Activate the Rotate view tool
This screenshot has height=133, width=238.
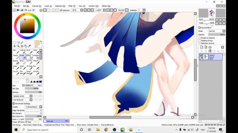(22, 46)
